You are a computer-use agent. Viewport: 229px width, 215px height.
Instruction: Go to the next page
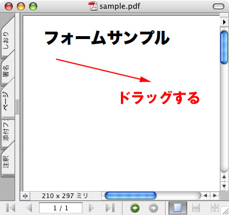(91, 208)
